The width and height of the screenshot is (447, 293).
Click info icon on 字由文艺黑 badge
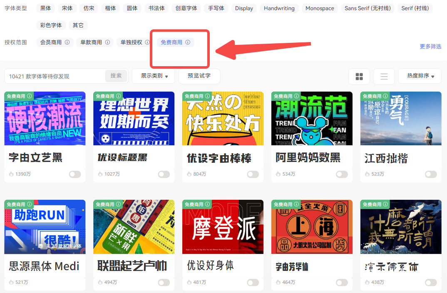tap(30, 96)
